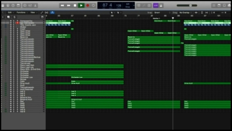Stop playback with the Stop button
Viewport: 232px width, 131px height.
coord(75,5)
